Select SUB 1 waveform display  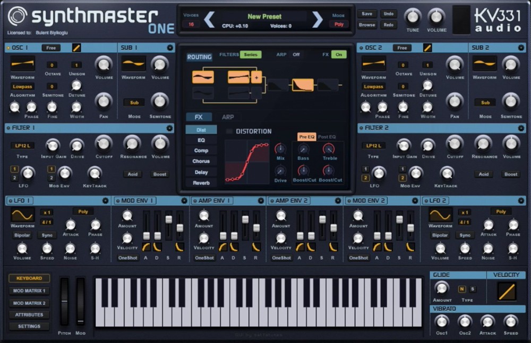tap(133, 64)
